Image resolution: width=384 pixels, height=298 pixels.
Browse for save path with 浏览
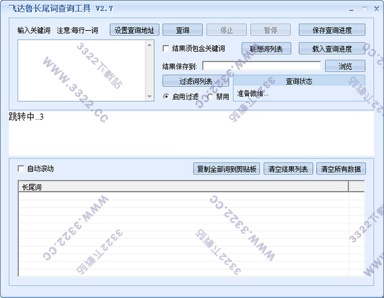point(345,66)
